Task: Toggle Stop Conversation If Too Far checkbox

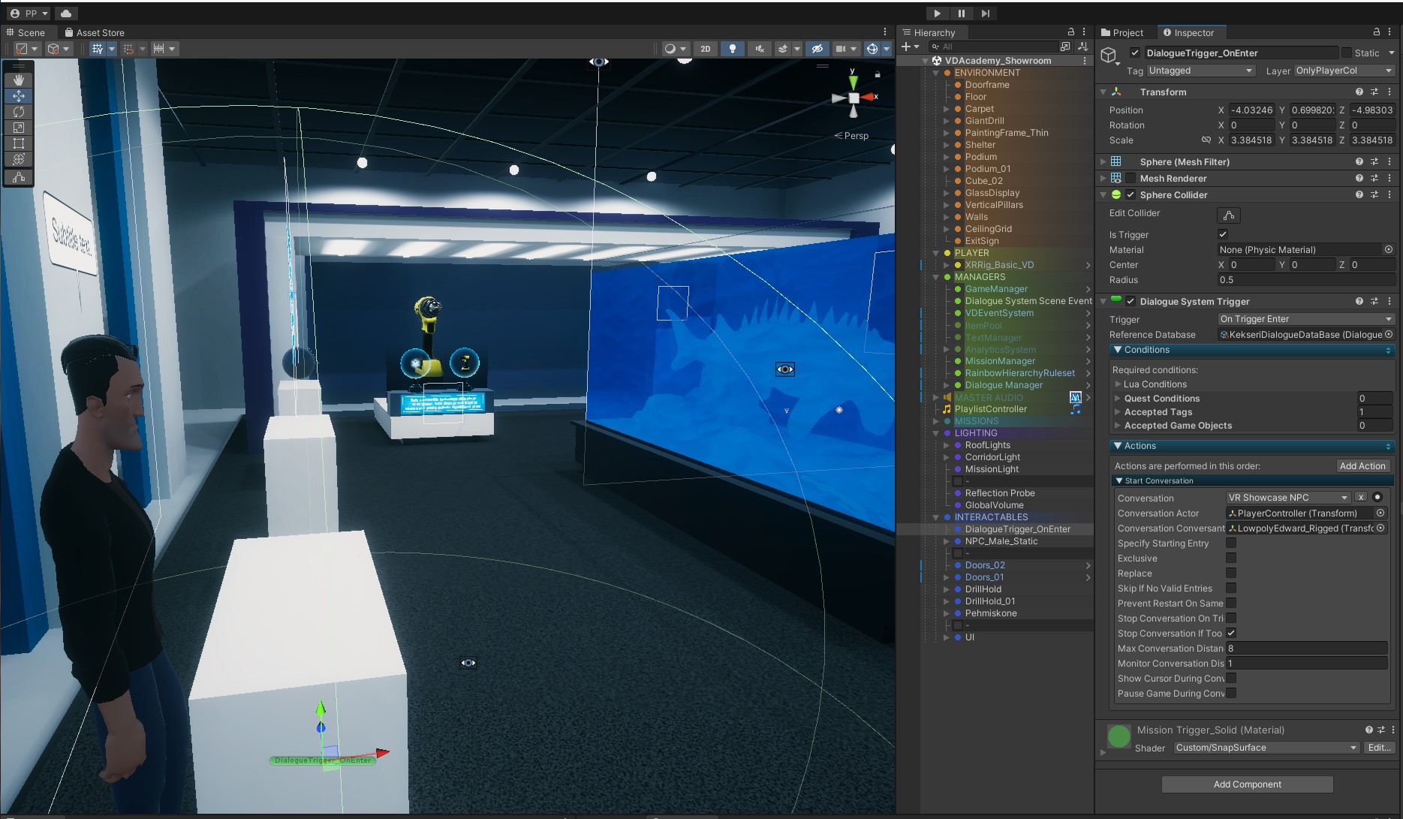Action: tap(1231, 633)
